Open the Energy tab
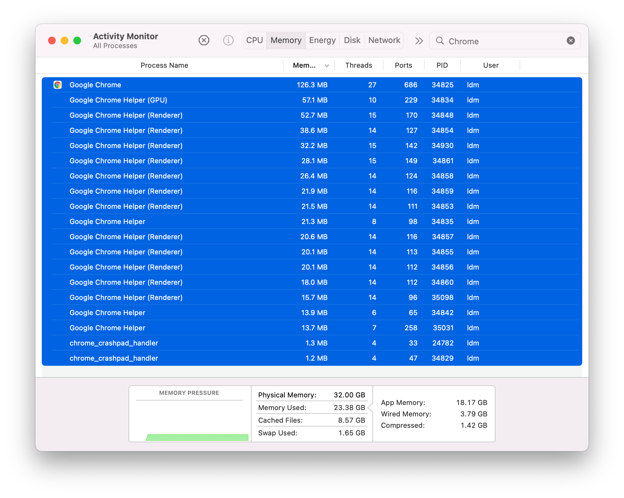 [x=322, y=40]
